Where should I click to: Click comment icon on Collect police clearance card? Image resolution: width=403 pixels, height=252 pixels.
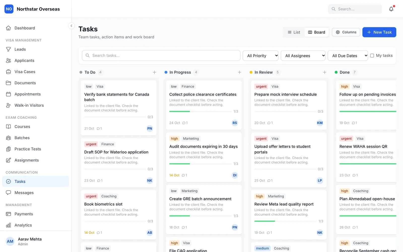pos(184,123)
